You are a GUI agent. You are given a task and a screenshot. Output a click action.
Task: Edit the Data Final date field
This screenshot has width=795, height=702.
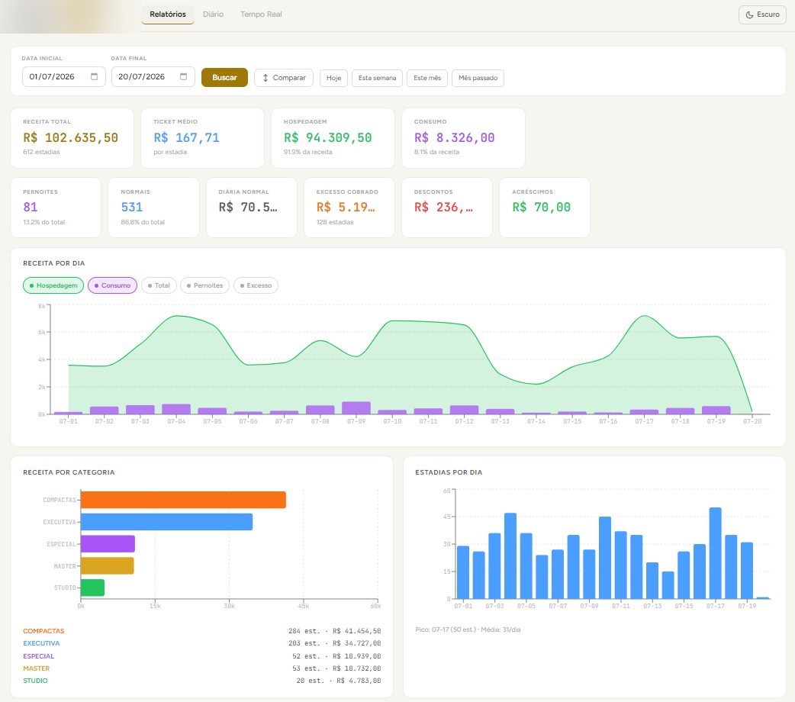click(x=153, y=76)
